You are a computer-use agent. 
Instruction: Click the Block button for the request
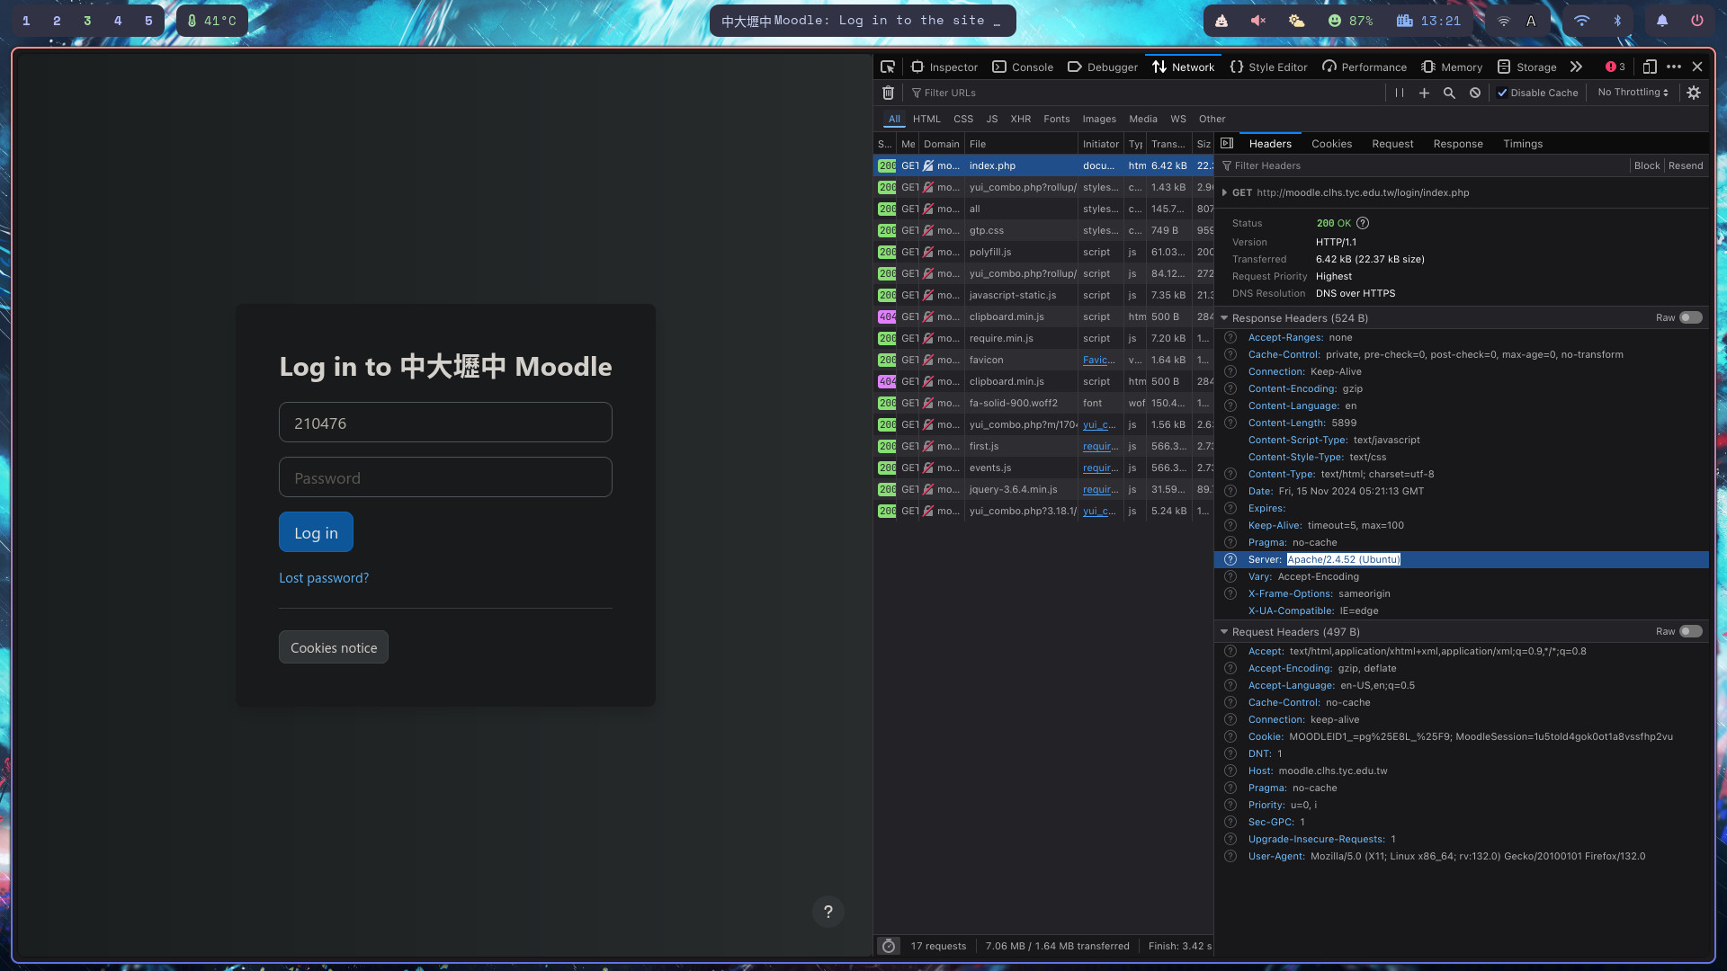(1647, 165)
